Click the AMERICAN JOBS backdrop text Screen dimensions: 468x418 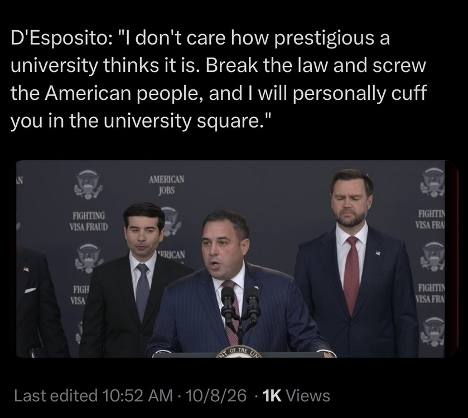pos(167,184)
